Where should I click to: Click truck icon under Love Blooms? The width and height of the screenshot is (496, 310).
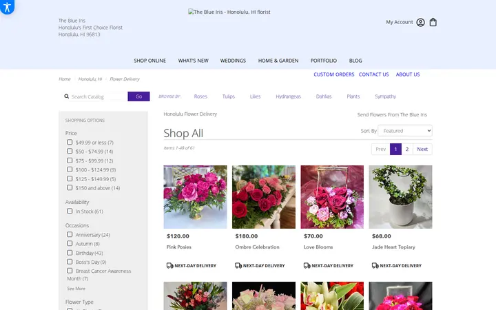[x=307, y=265]
